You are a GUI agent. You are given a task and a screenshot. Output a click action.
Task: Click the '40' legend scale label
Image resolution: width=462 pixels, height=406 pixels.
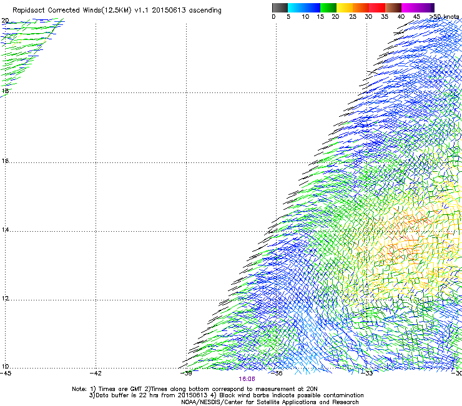401,17
